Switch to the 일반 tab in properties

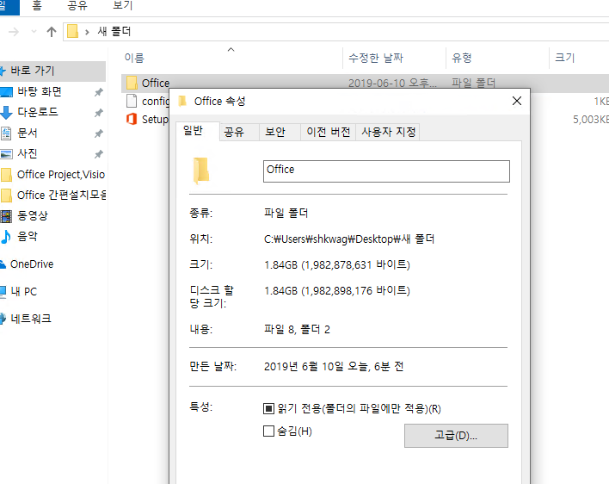tap(193, 131)
